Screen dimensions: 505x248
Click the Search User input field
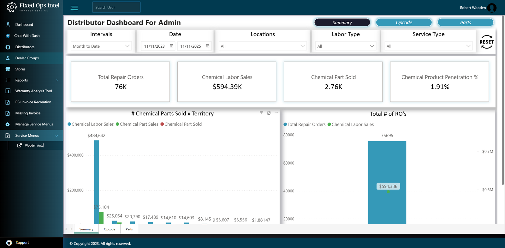pyautogui.click(x=116, y=7)
